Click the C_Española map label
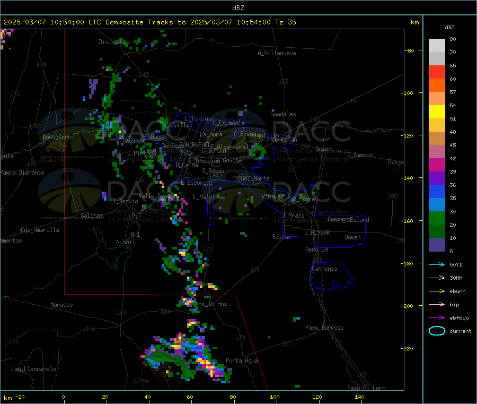 [x=229, y=123]
